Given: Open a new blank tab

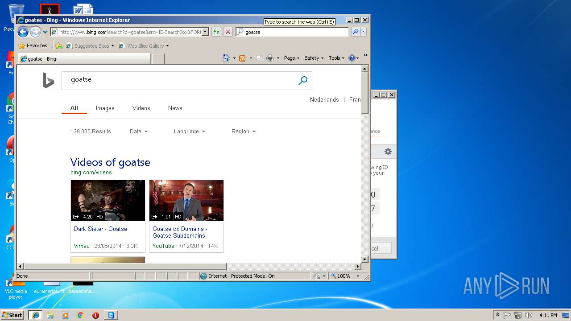Looking at the screenshot, I should [x=158, y=59].
